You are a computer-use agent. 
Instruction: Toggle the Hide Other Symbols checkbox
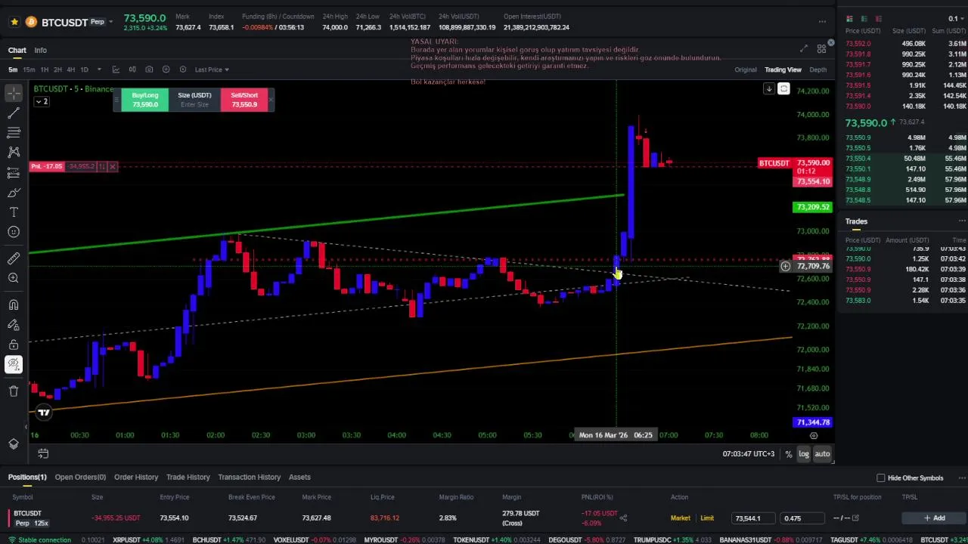pos(881,478)
